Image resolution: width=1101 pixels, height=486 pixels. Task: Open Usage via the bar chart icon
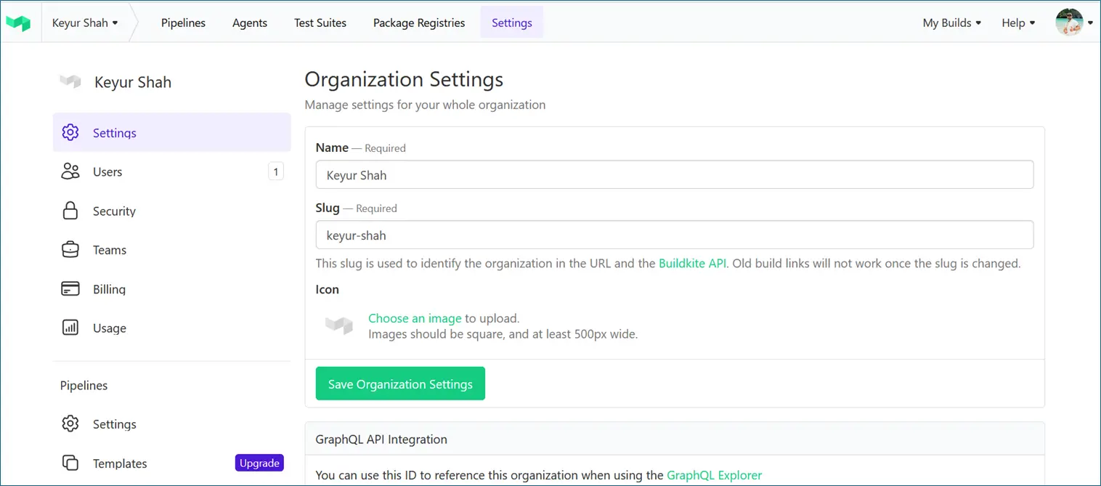[x=70, y=328]
